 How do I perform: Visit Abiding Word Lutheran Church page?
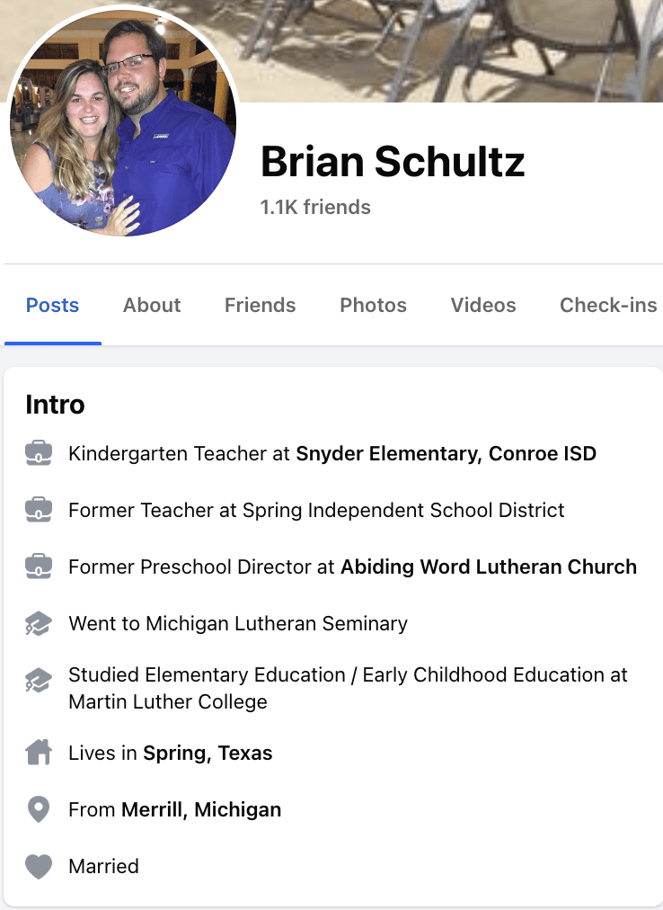pos(488,567)
